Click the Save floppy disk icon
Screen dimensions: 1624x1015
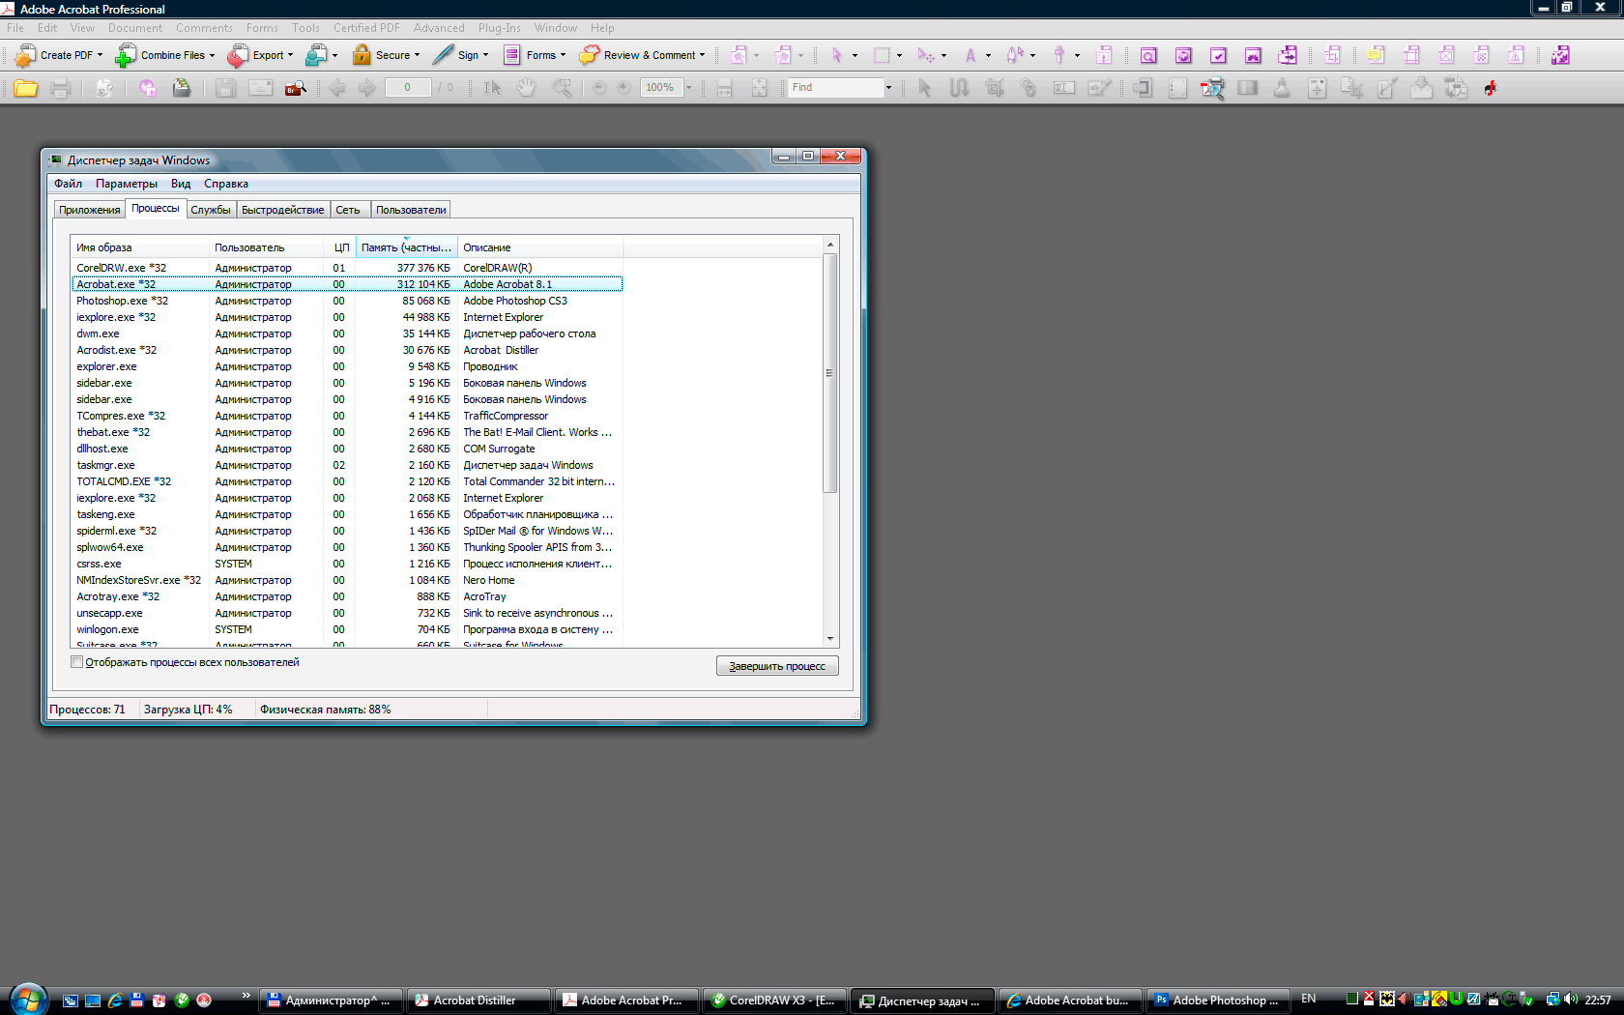pos(225,88)
